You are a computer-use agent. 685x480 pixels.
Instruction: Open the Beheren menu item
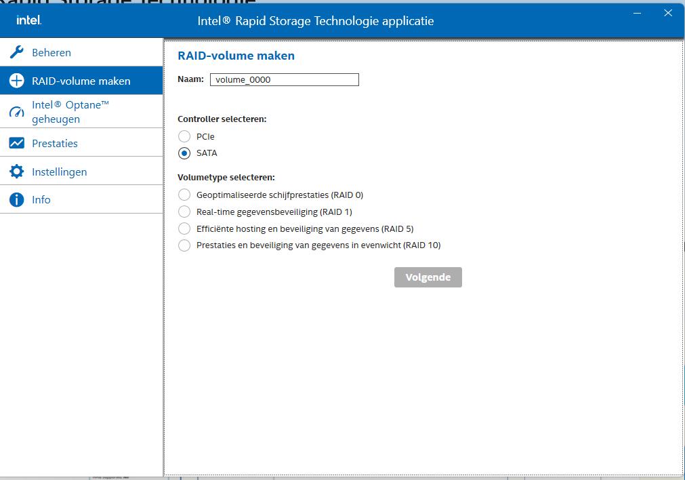tap(81, 52)
